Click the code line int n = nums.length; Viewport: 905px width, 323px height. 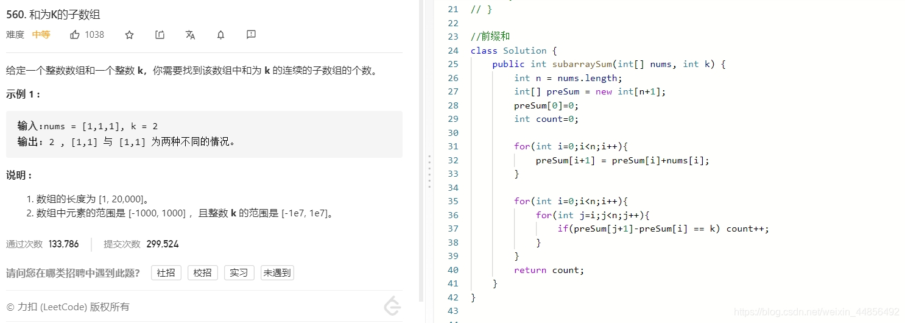click(568, 78)
